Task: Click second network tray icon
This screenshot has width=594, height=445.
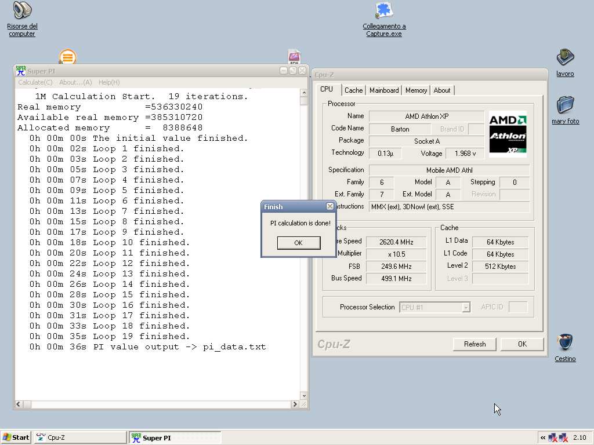Action: click(x=563, y=438)
